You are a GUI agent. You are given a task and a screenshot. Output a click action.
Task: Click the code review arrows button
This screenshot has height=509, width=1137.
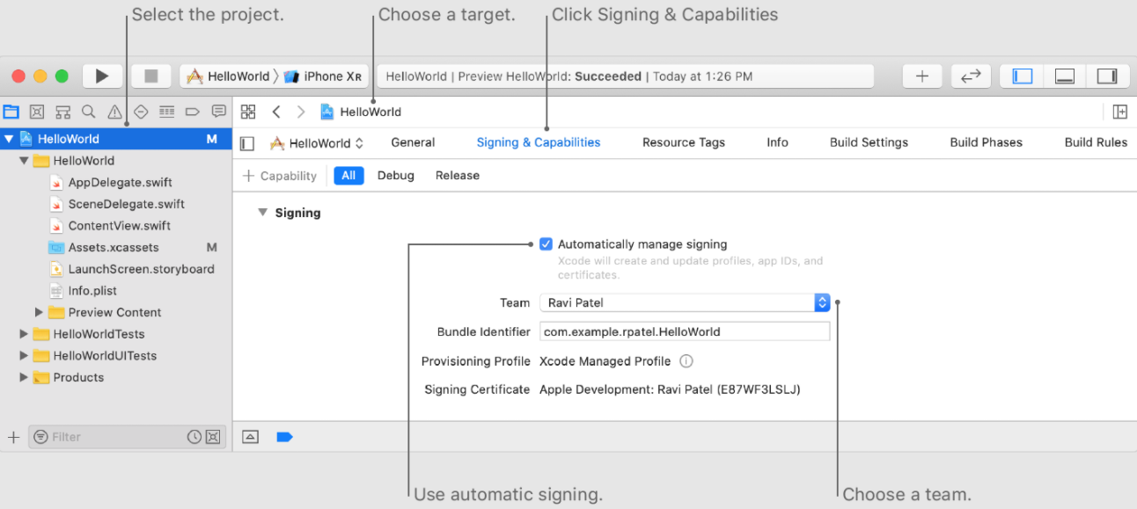tap(971, 76)
